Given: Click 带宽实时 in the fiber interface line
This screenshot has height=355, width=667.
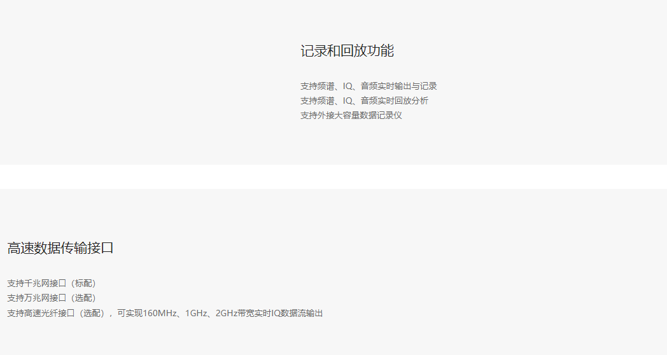Looking at the screenshot, I should pos(254,313).
